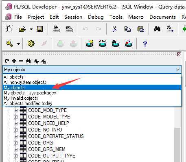Select the CODE_MOB_TYPE table
Viewport: 186px width, 162px height.
(47, 110)
